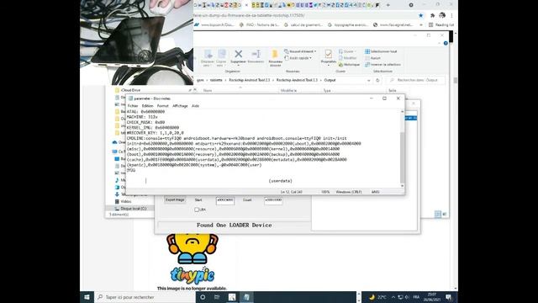538x303 pixels.
Task: Show hidden system tray icons chevron
Action: (x=393, y=297)
